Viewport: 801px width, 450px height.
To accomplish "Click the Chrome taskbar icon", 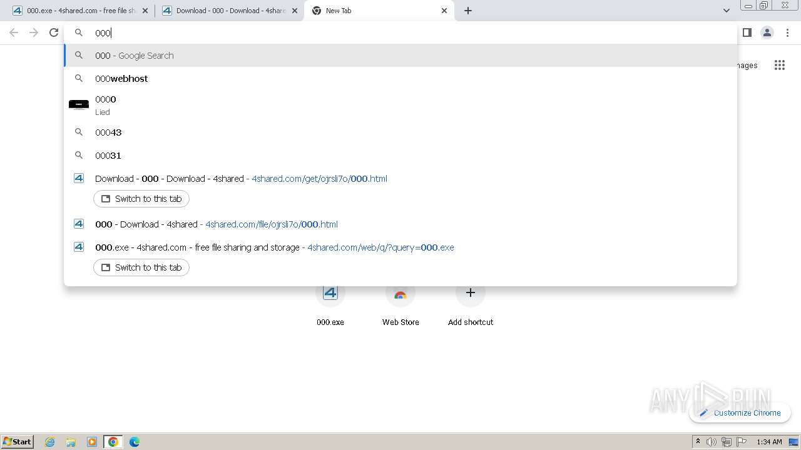I will tap(113, 442).
